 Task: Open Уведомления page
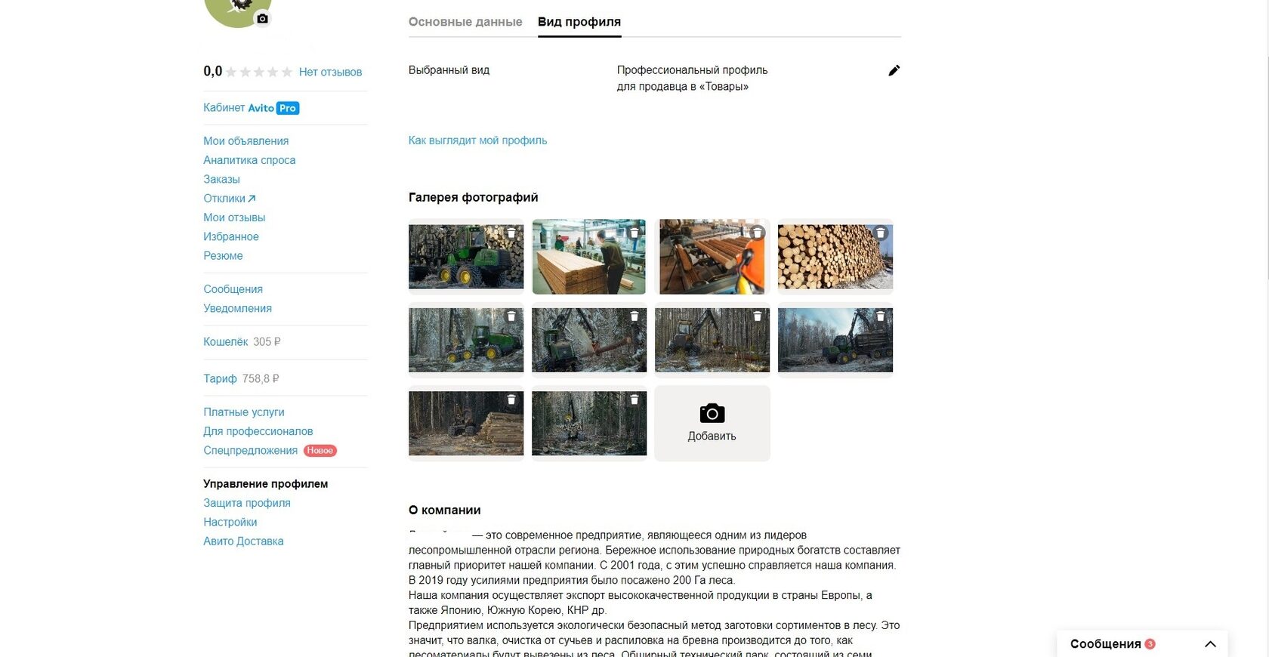[237, 308]
